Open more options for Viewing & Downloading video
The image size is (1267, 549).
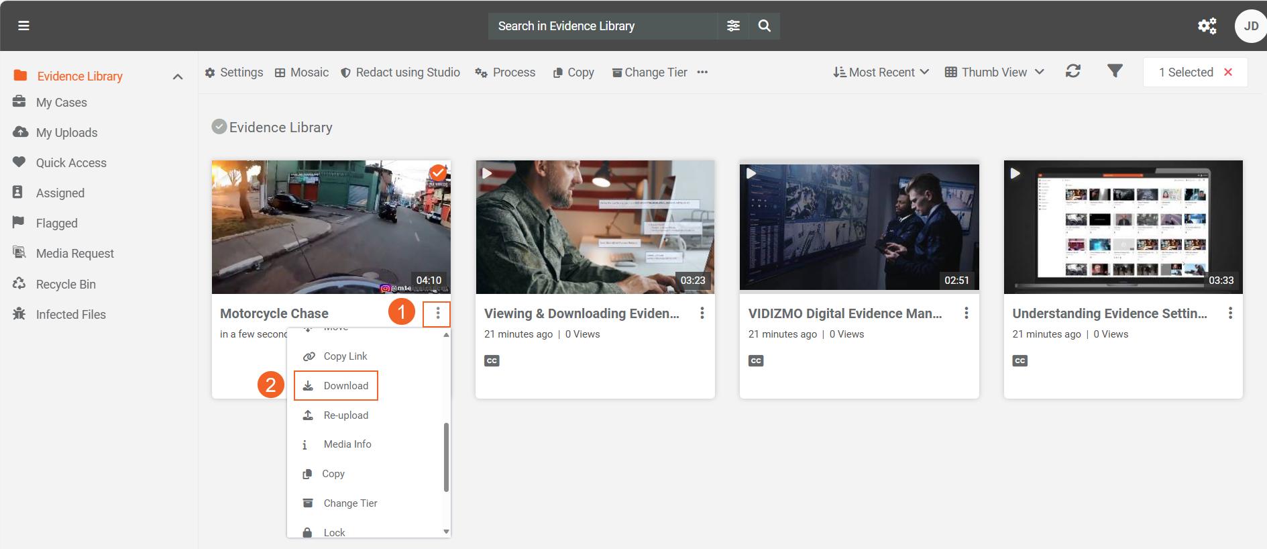pos(702,313)
